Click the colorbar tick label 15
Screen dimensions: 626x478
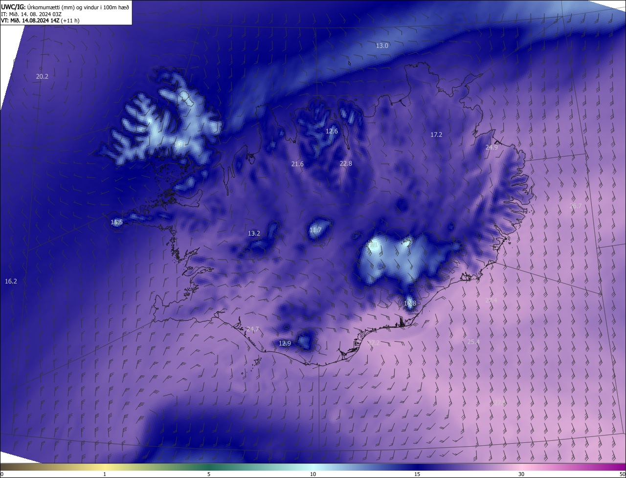(417, 474)
